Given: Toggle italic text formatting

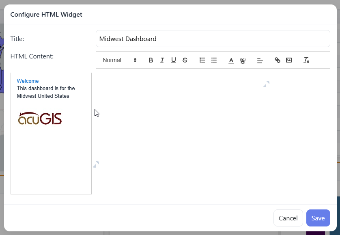Looking at the screenshot, I should point(162,60).
